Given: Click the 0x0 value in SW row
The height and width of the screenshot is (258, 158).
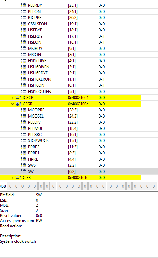Looking at the screenshot, I should [x=102, y=172].
